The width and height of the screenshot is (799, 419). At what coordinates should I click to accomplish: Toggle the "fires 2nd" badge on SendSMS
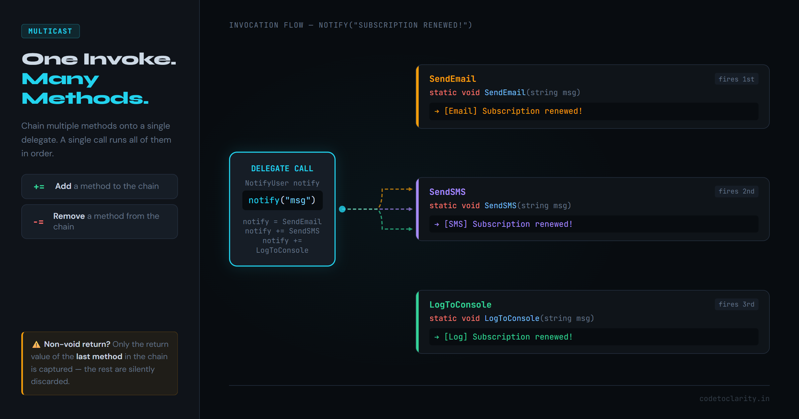[736, 191]
